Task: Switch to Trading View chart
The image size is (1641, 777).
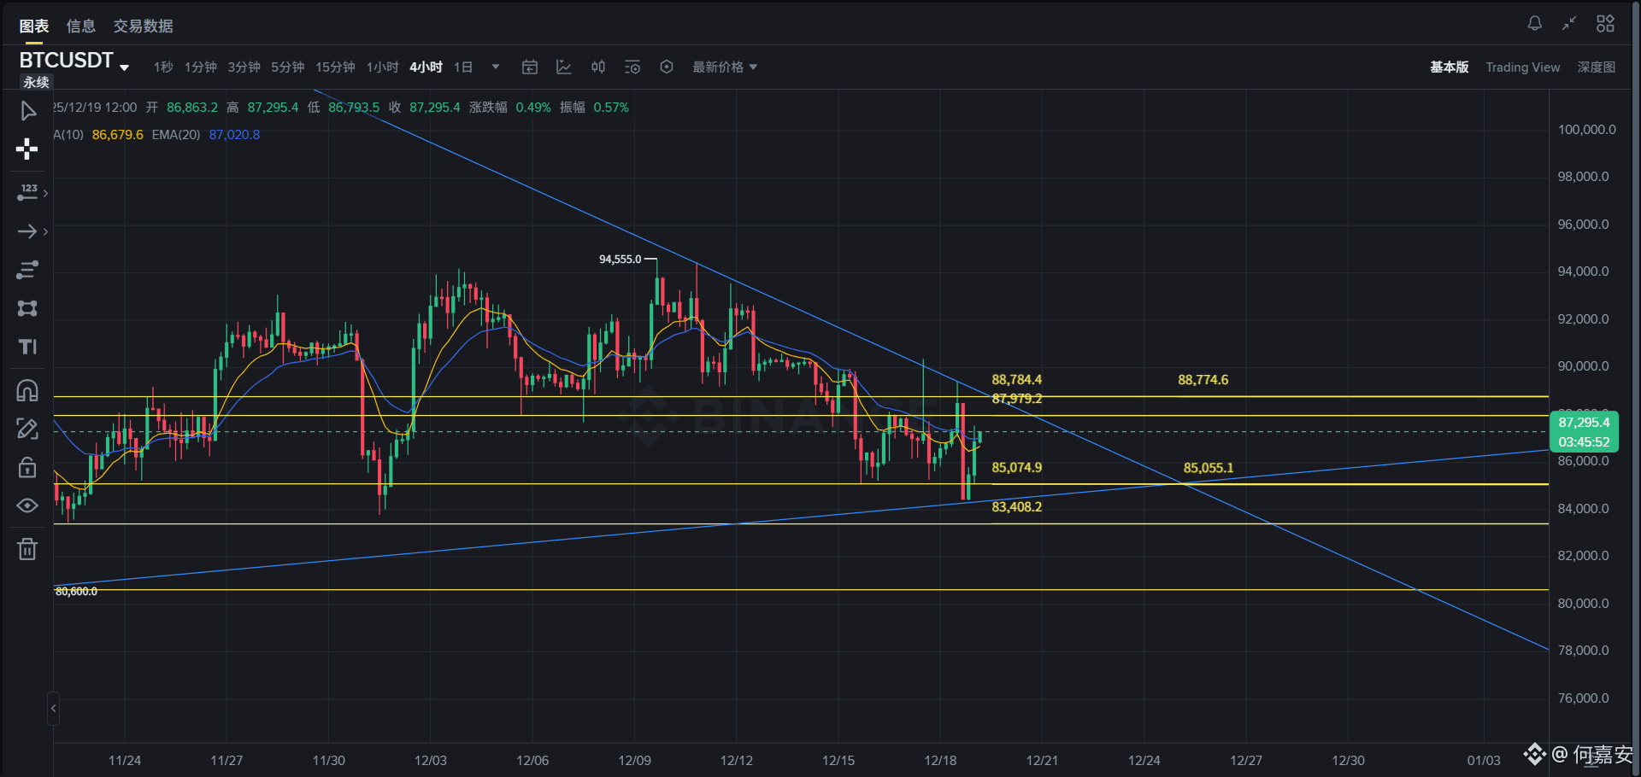Action: tap(1522, 67)
